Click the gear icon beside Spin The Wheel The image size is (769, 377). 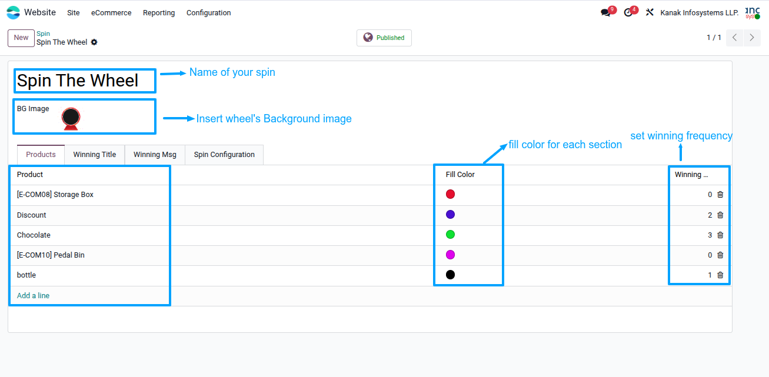coord(94,42)
